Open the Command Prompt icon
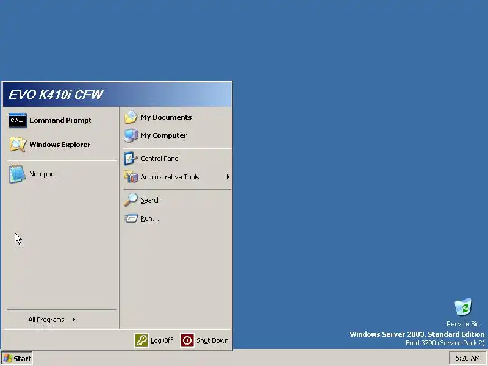Image resolution: width=488 pixels, height=366 pixels. tap(18, 120)
